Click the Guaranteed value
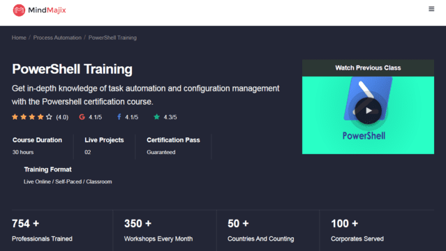446x251 pixels. point(161,153)
